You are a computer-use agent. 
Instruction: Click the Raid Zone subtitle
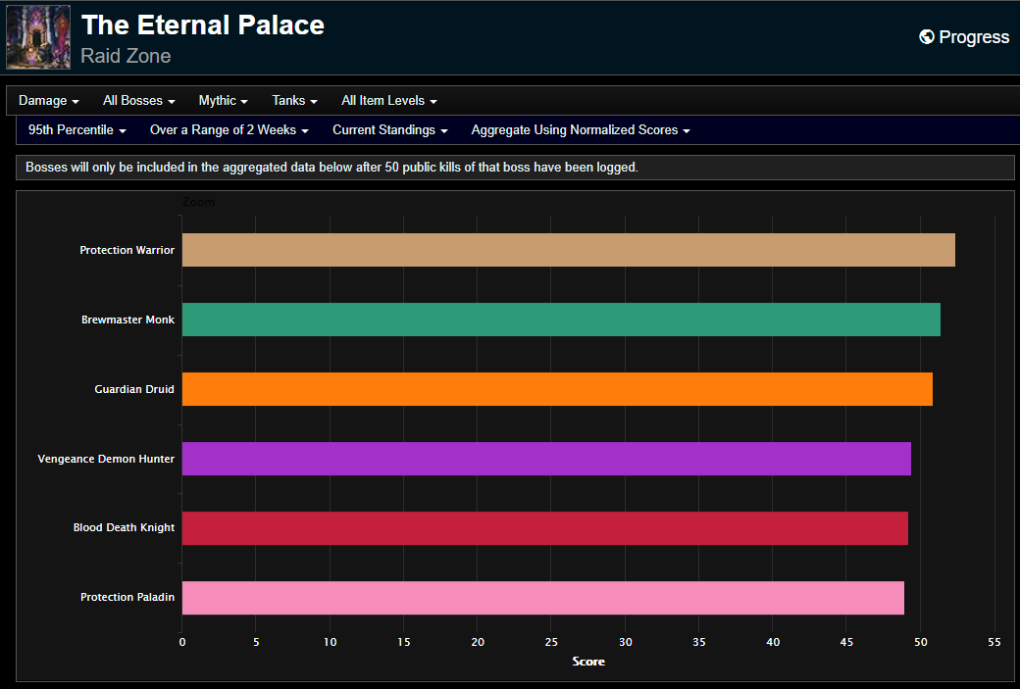pos(126,56)
